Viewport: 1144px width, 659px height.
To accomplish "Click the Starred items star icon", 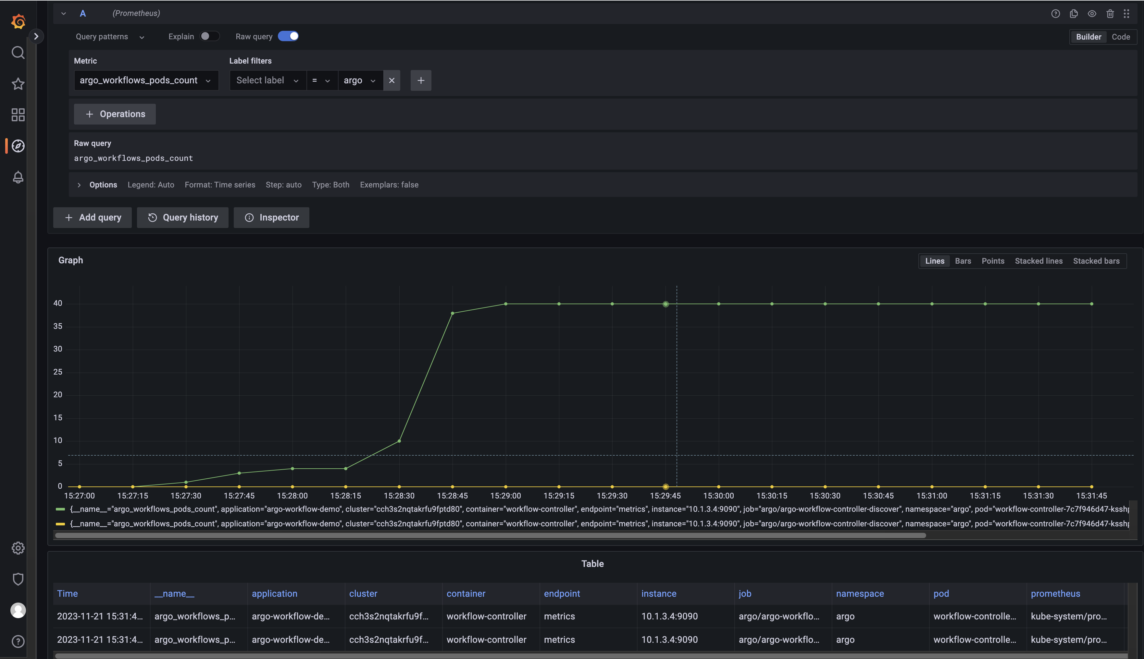I will 18,84.
